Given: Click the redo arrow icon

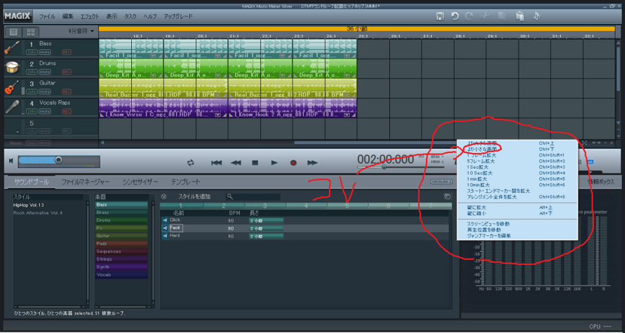Looking at the screenshot, I should [x=469, y=16].
